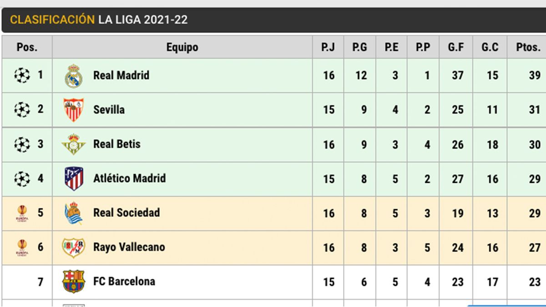
Task: Click the Ptos. column header
Action: pos(528,47)
